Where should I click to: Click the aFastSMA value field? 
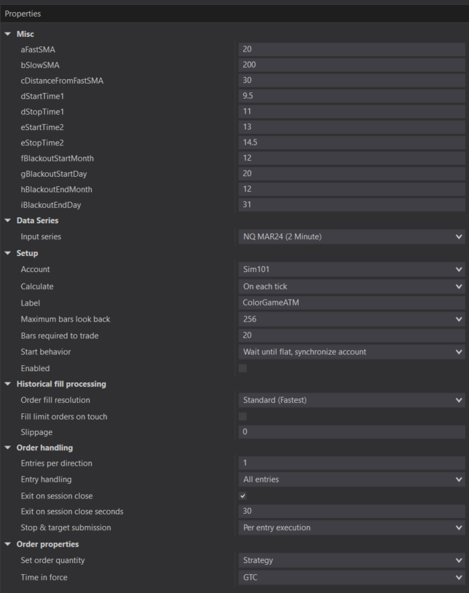(351, 49)
